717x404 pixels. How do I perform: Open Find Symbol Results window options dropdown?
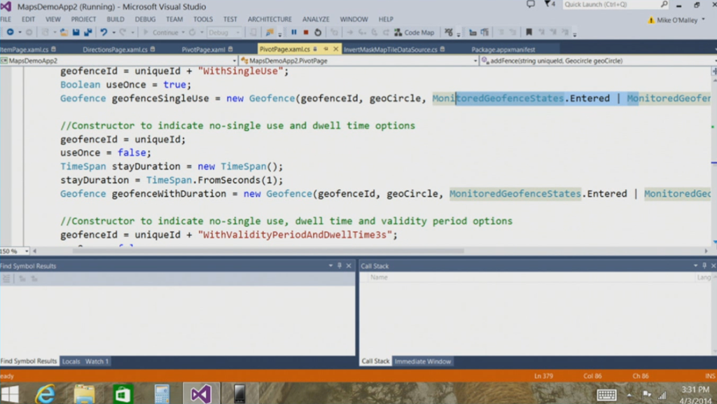[330, 265]
